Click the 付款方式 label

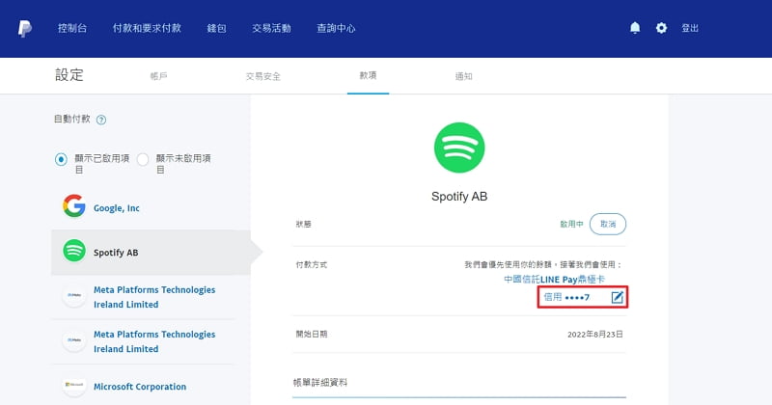311,265
